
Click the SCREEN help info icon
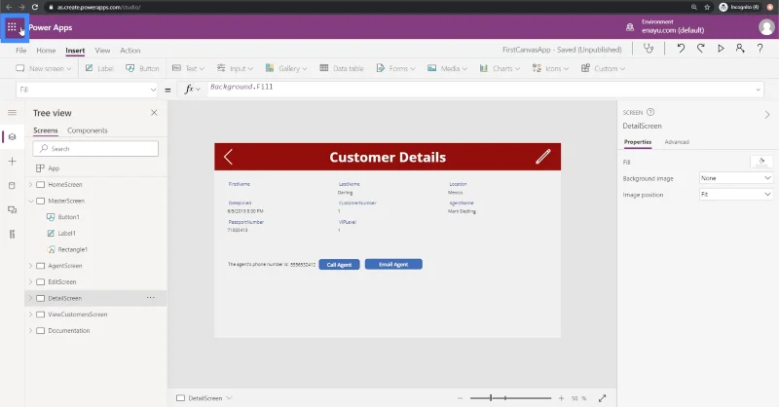coord(650,112)
